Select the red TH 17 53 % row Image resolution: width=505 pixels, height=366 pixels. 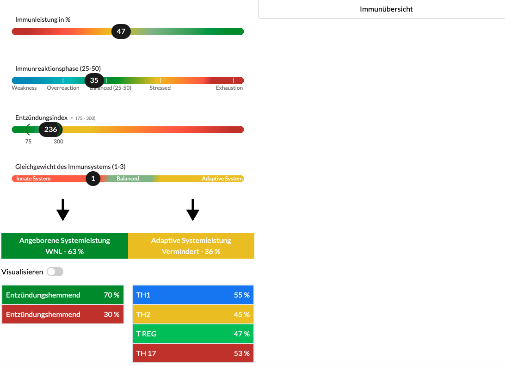(x=193, y=353)
